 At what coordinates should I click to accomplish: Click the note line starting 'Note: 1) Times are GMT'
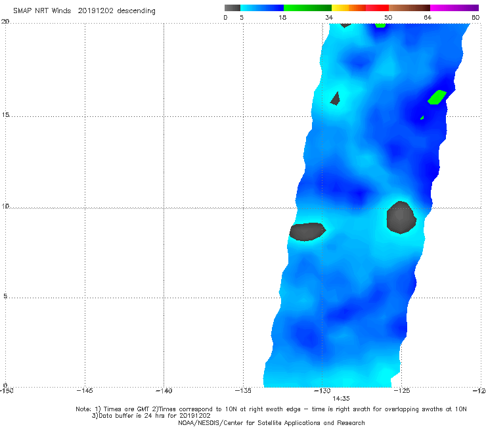(x=271, y=409)
